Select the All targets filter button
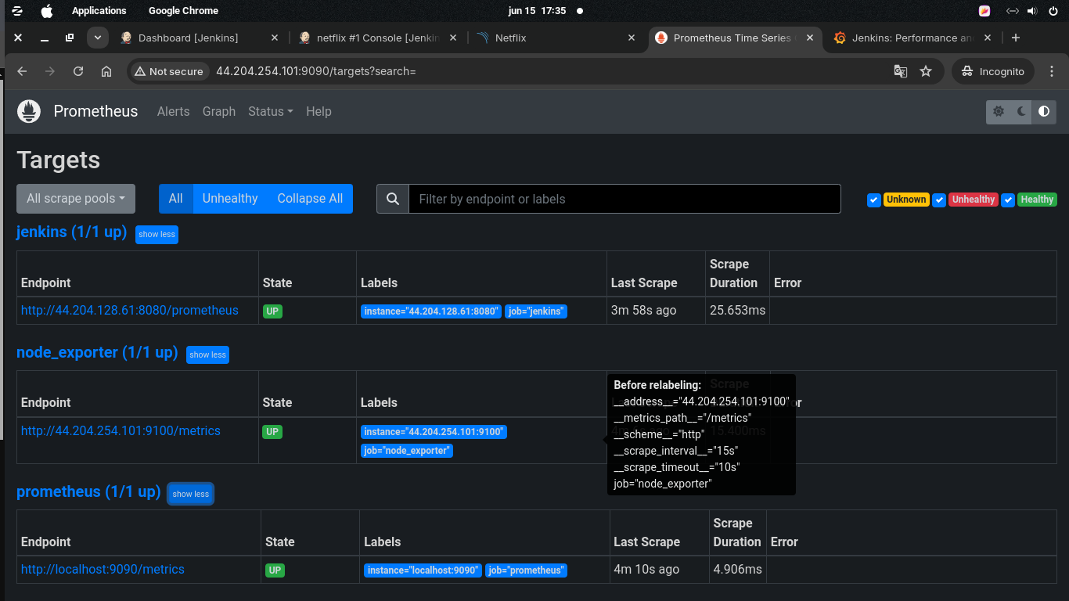 [x=175, y=199]
